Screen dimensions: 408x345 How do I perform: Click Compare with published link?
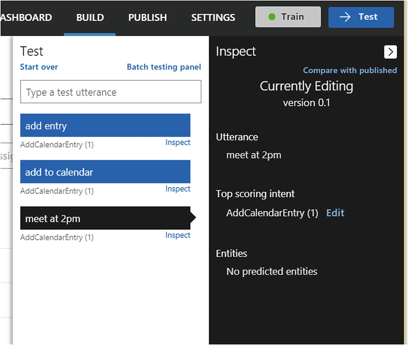pos(350,70)
